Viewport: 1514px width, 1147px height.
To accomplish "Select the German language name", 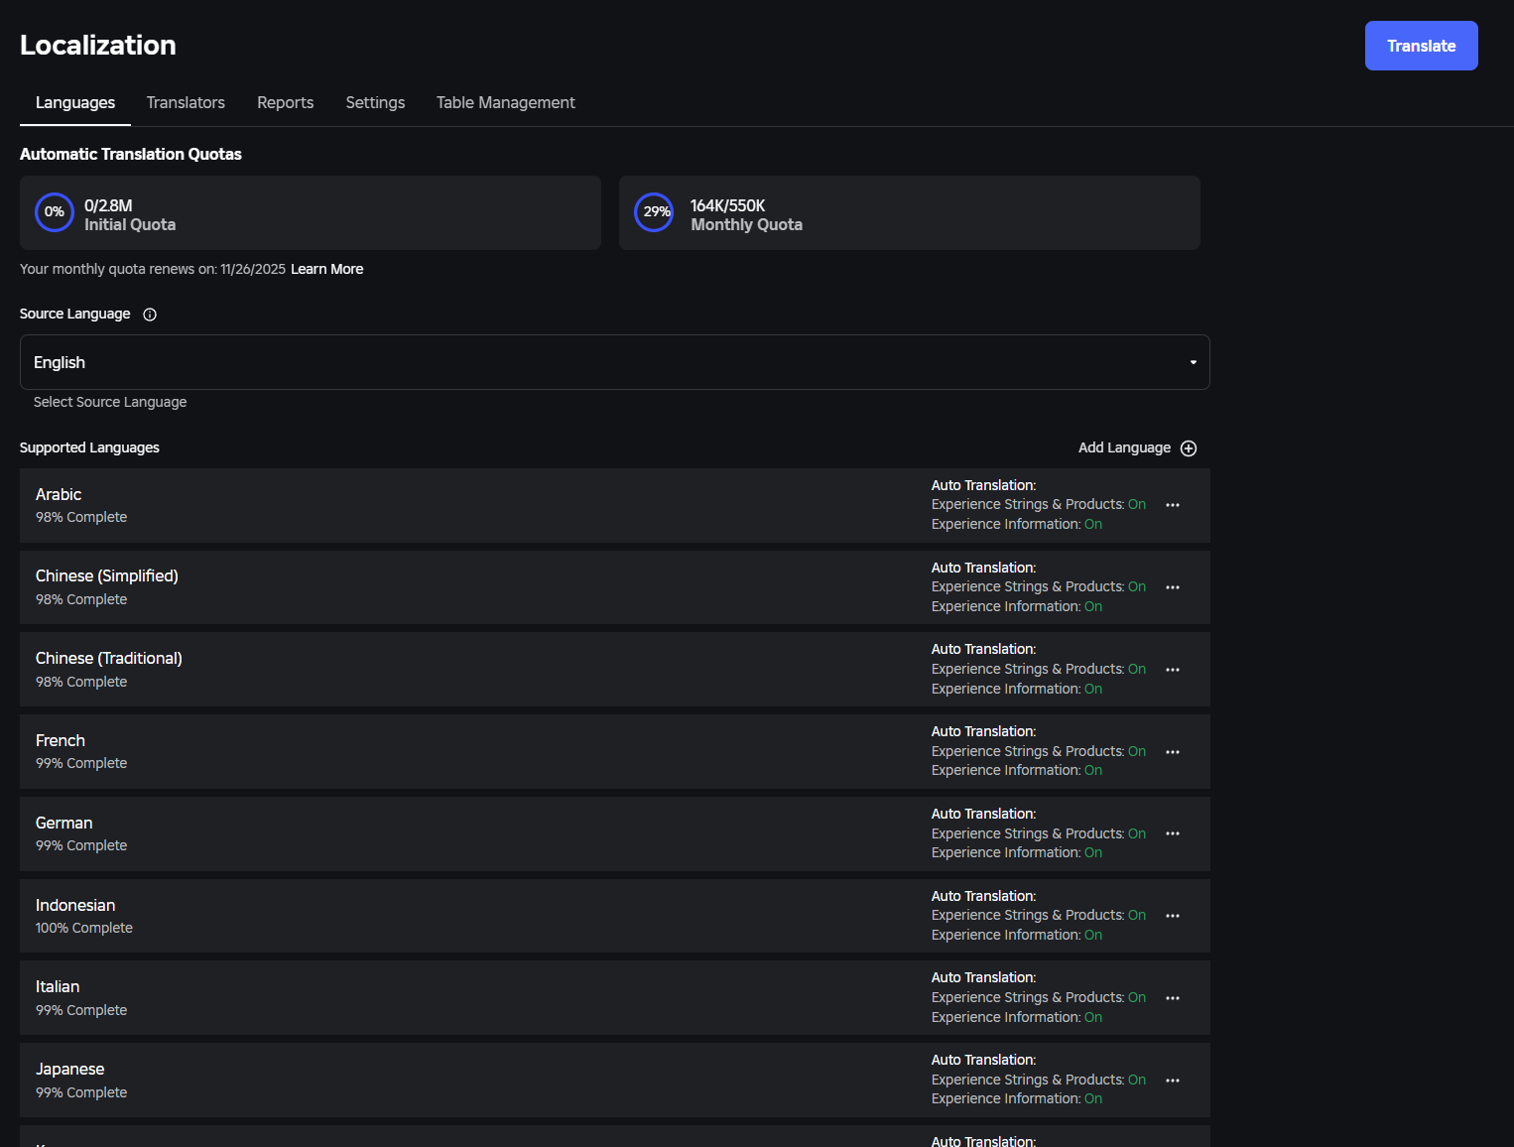I will (x=64, y=824).
